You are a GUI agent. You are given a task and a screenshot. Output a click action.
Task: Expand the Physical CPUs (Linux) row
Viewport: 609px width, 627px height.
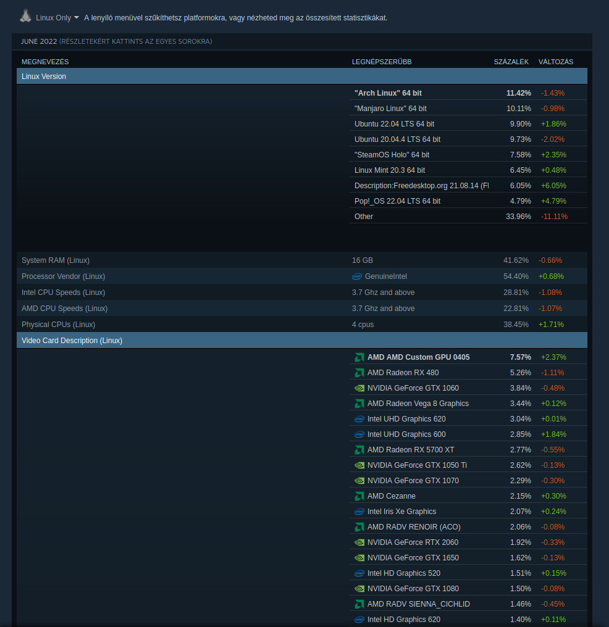pyautogui.click(x=301, y=324)
